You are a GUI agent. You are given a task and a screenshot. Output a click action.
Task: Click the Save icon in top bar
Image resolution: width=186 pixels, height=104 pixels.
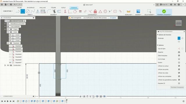tap(11, 5)
